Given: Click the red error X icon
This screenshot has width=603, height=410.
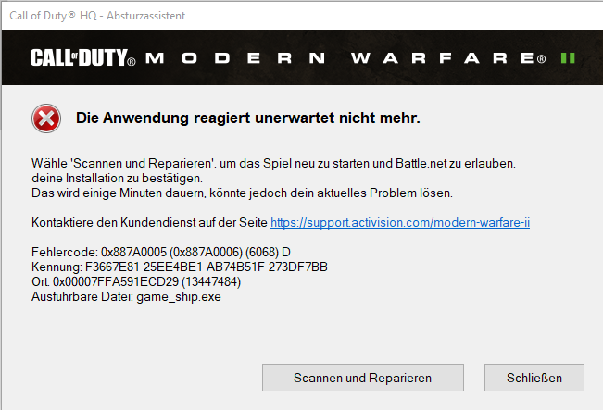Looking at the screenshot, I should tap(46, 118).
